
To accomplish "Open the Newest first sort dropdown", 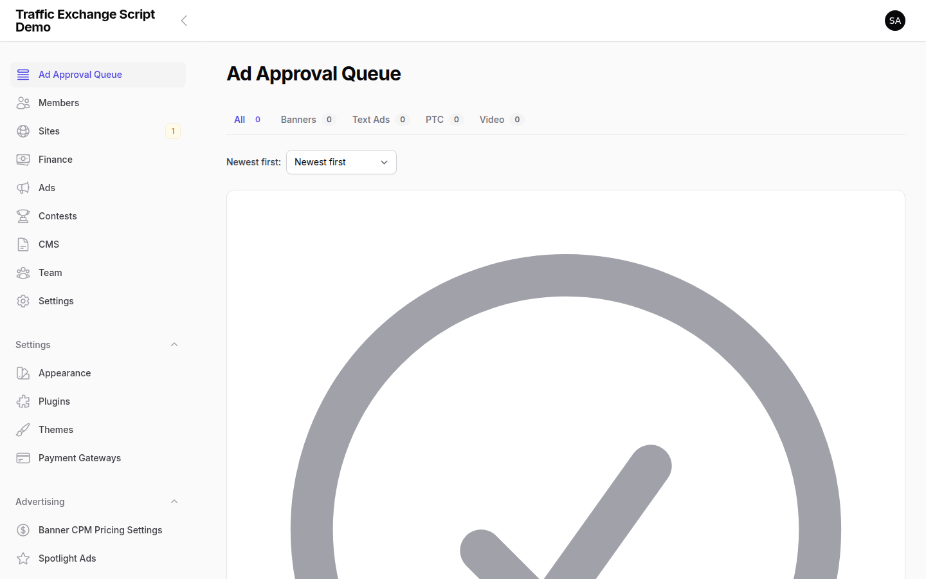I will [341, 162].
